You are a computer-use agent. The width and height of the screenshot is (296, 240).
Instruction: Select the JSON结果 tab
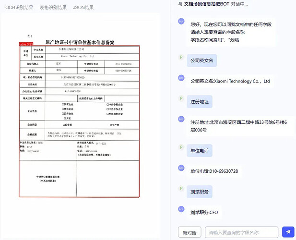pos(83,8)
